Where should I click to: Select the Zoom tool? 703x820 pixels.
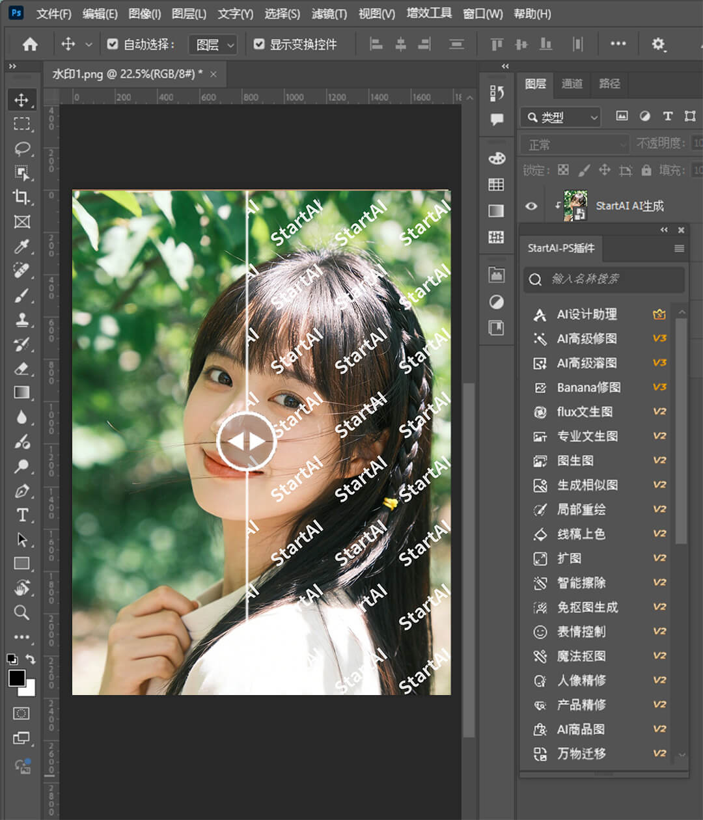[x=22, y=612]
